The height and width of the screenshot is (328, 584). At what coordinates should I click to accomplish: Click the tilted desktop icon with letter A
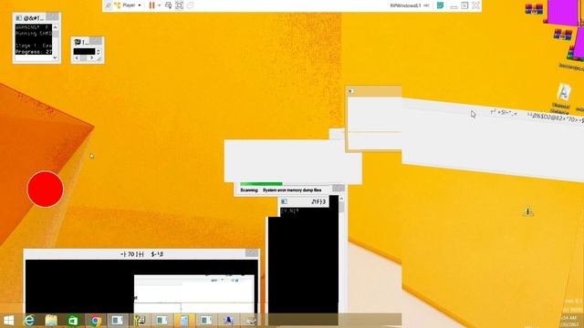pos(564,92)
